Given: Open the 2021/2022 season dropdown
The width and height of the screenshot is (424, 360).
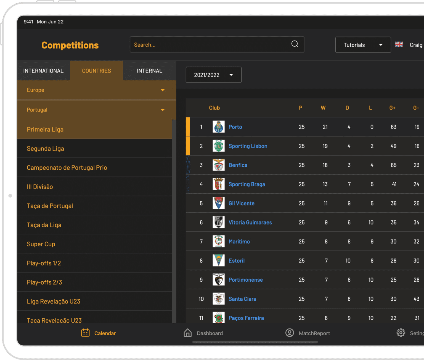Looking at the screenshot, I should pyautogui.click(x=213, y=75).
